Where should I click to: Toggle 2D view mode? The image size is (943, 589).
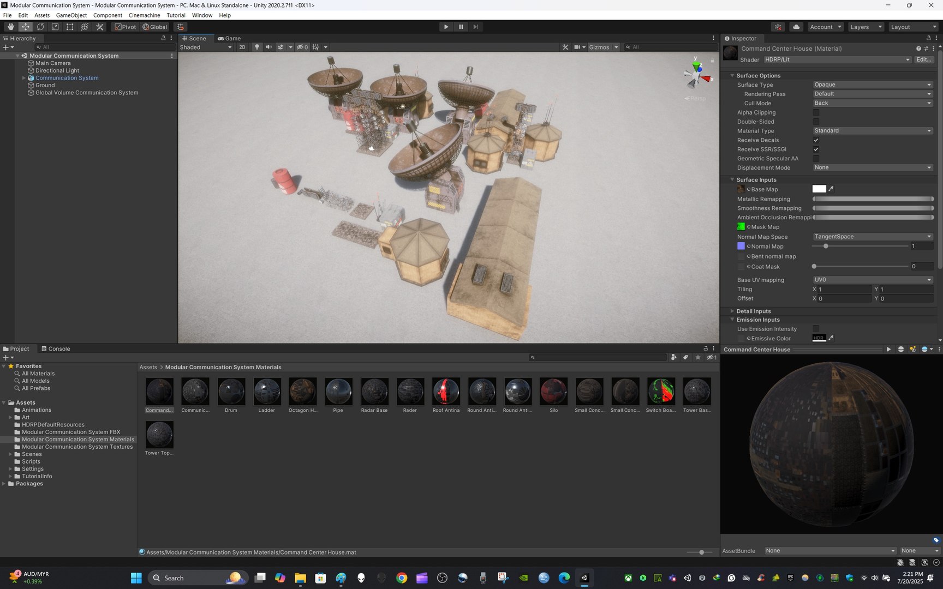[242, 47]
